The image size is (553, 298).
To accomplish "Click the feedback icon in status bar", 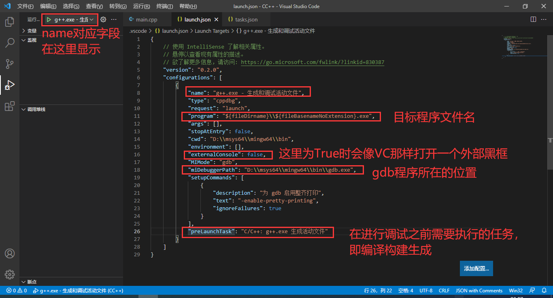I will pyautogui.click(x=532, y=290).
